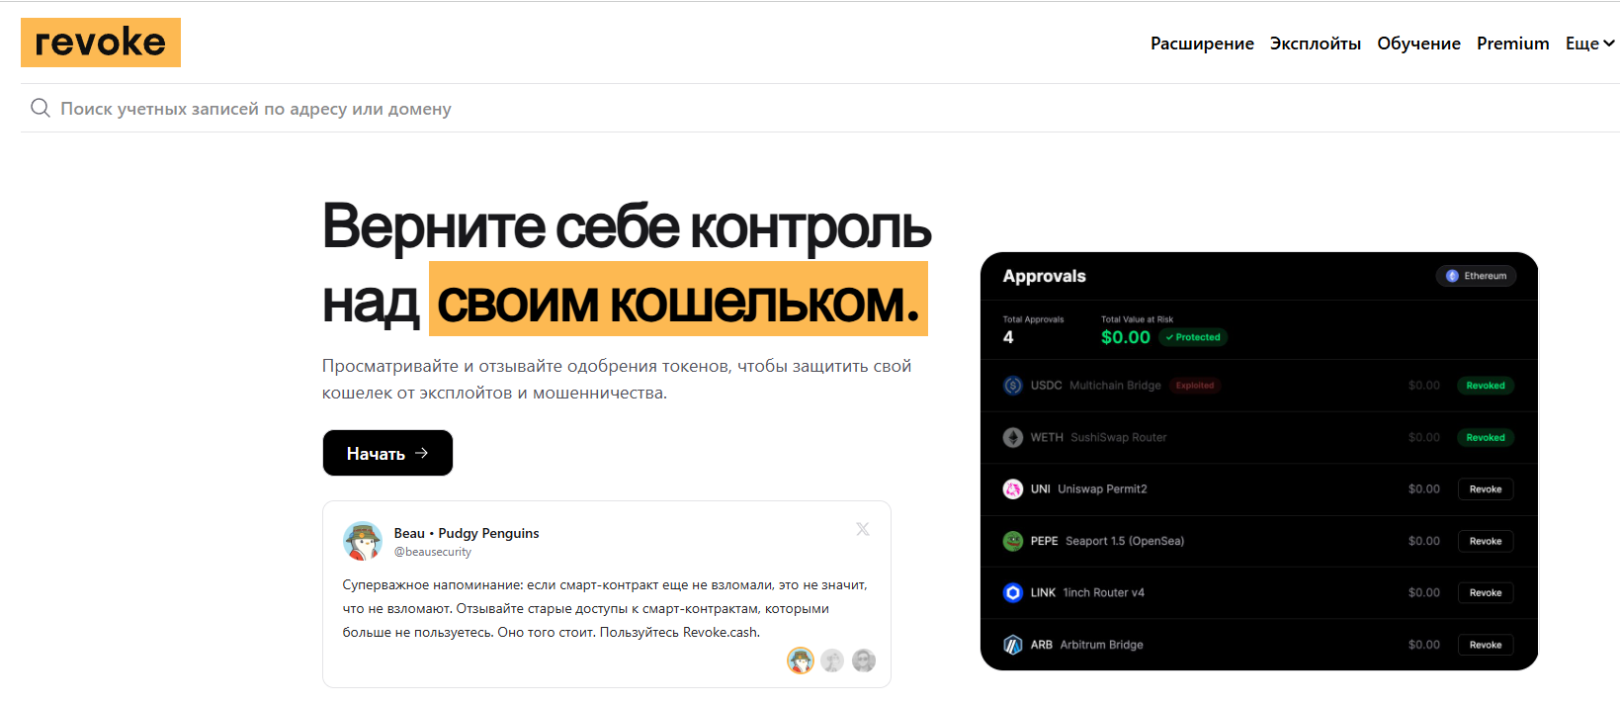Go to the Обучение section
The image size is (1620, 706).
pos(1418,44)
